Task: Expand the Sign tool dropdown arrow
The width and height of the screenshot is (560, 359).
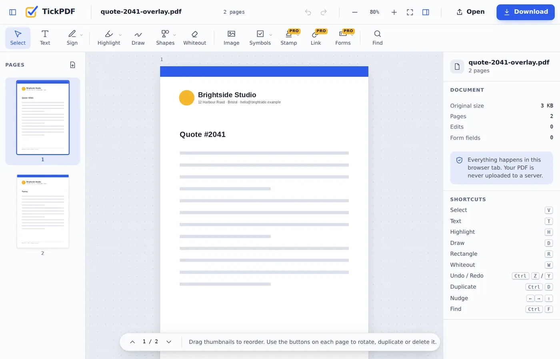Action: click(x=82, y=35)
